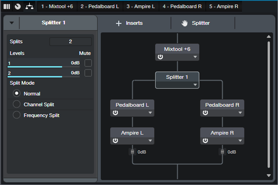The height and width of the screenshot is (185, 278).
Task: Click the level 2 slider bar
Action: pos(44,77)
